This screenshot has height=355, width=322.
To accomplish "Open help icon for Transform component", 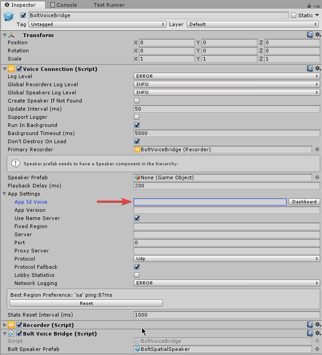I will tap(310, 35).
